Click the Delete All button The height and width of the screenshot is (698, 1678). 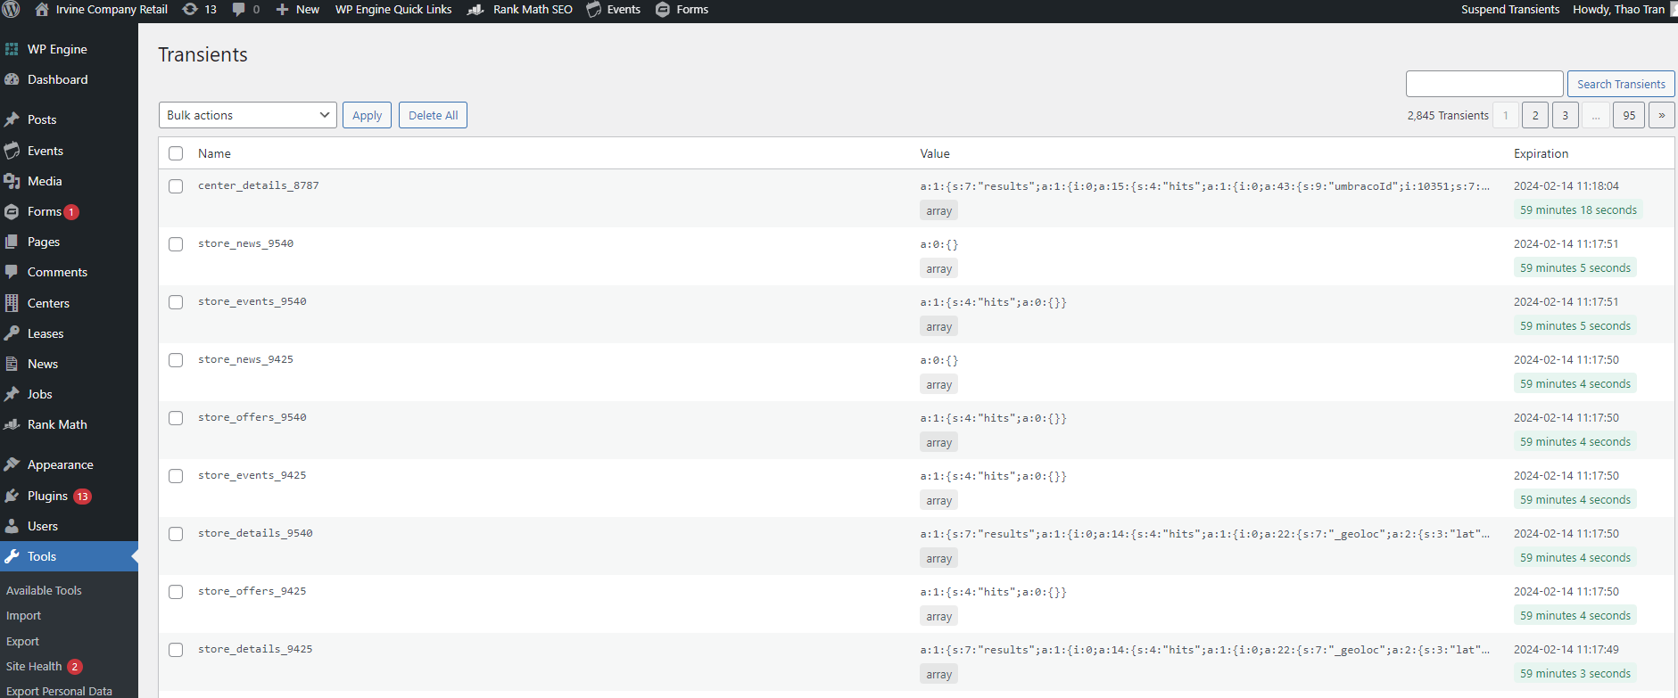click(x=433, y=115)
